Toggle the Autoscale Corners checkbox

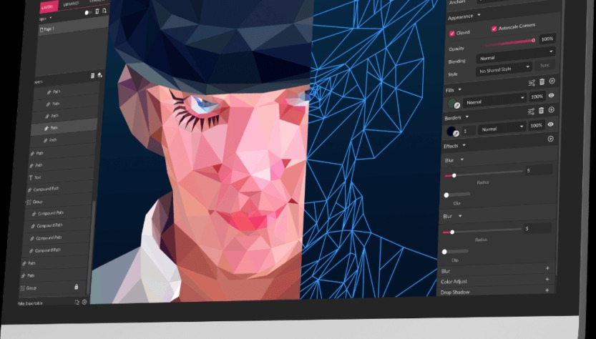pos(494,29)
